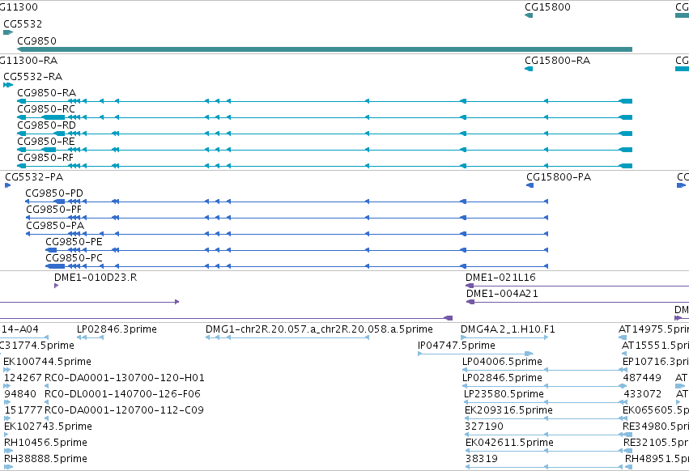
Task: Select the LP02846.3prime EST label
Action: pos(117,329)
